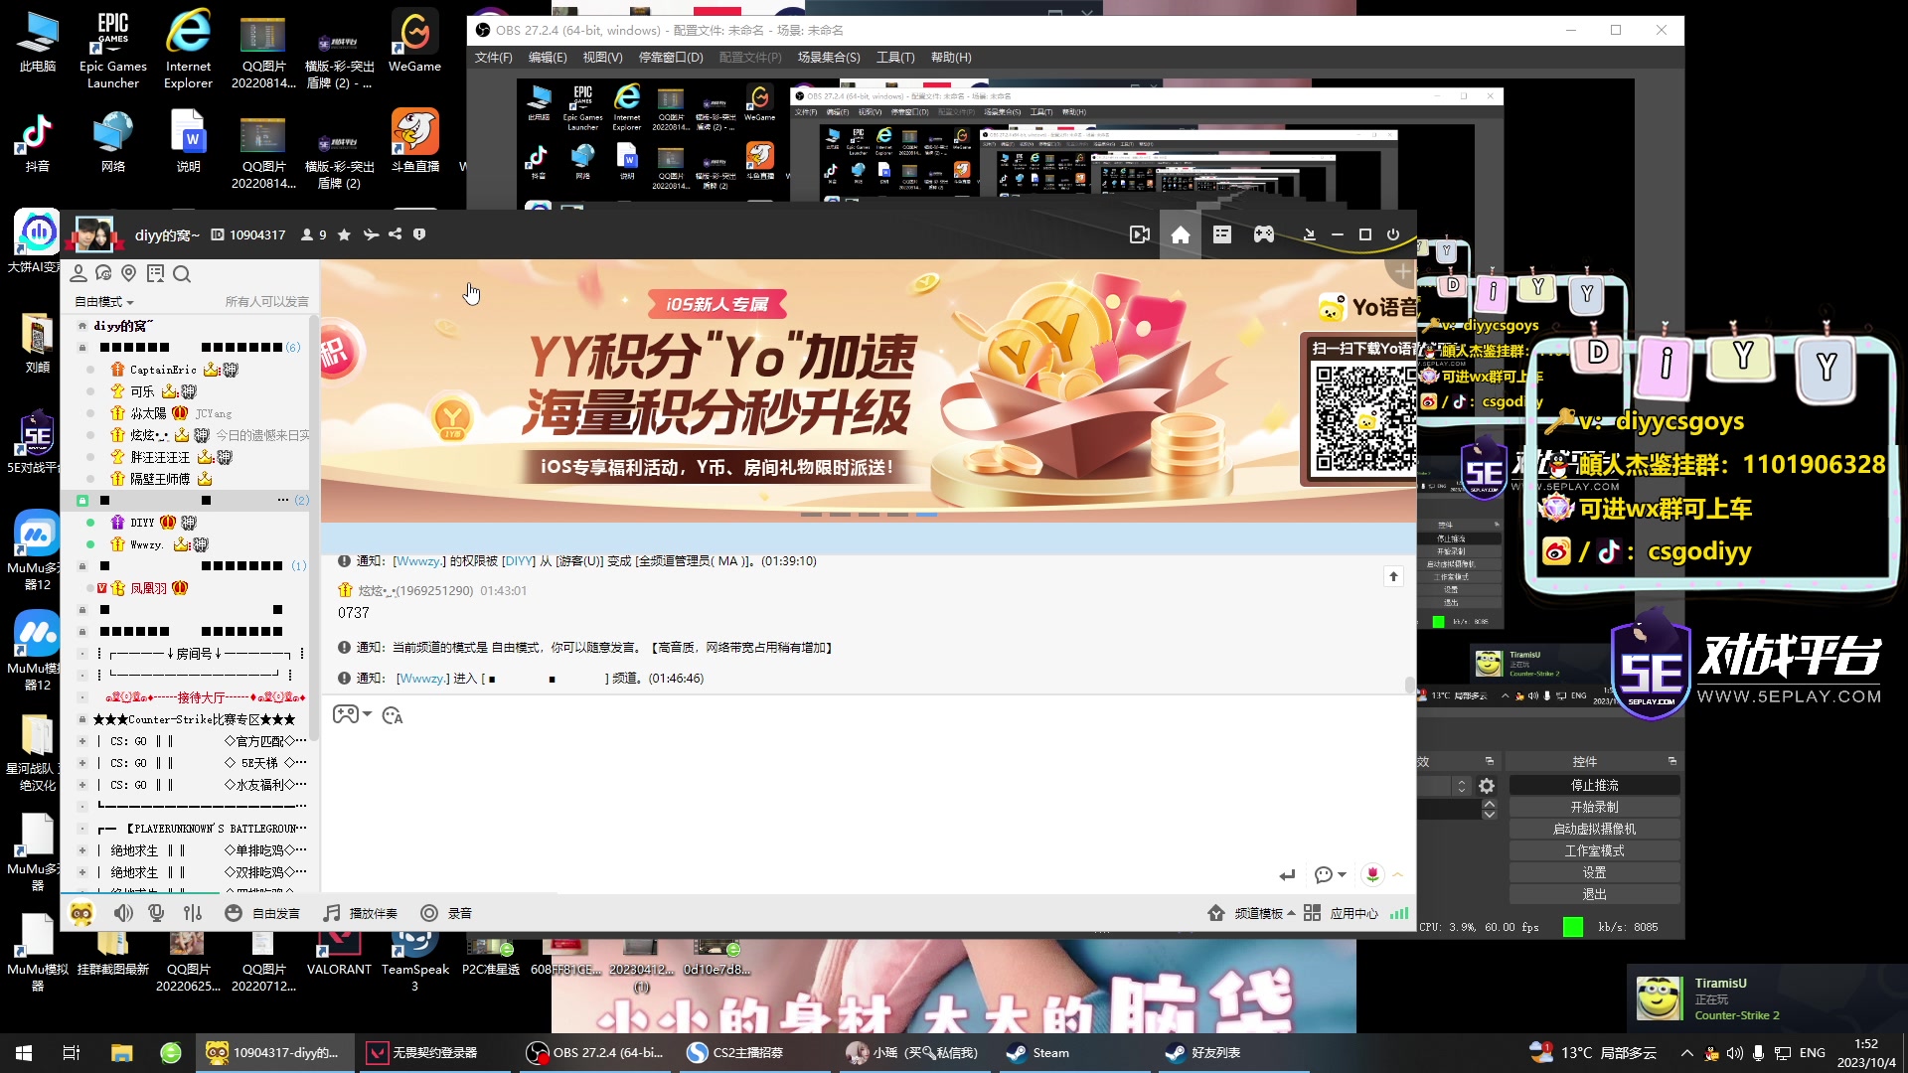The height and width of the screenshot is (1073, 1908).
Task: Click 自由发言 free speech button
Action: [x=262, y=913]
